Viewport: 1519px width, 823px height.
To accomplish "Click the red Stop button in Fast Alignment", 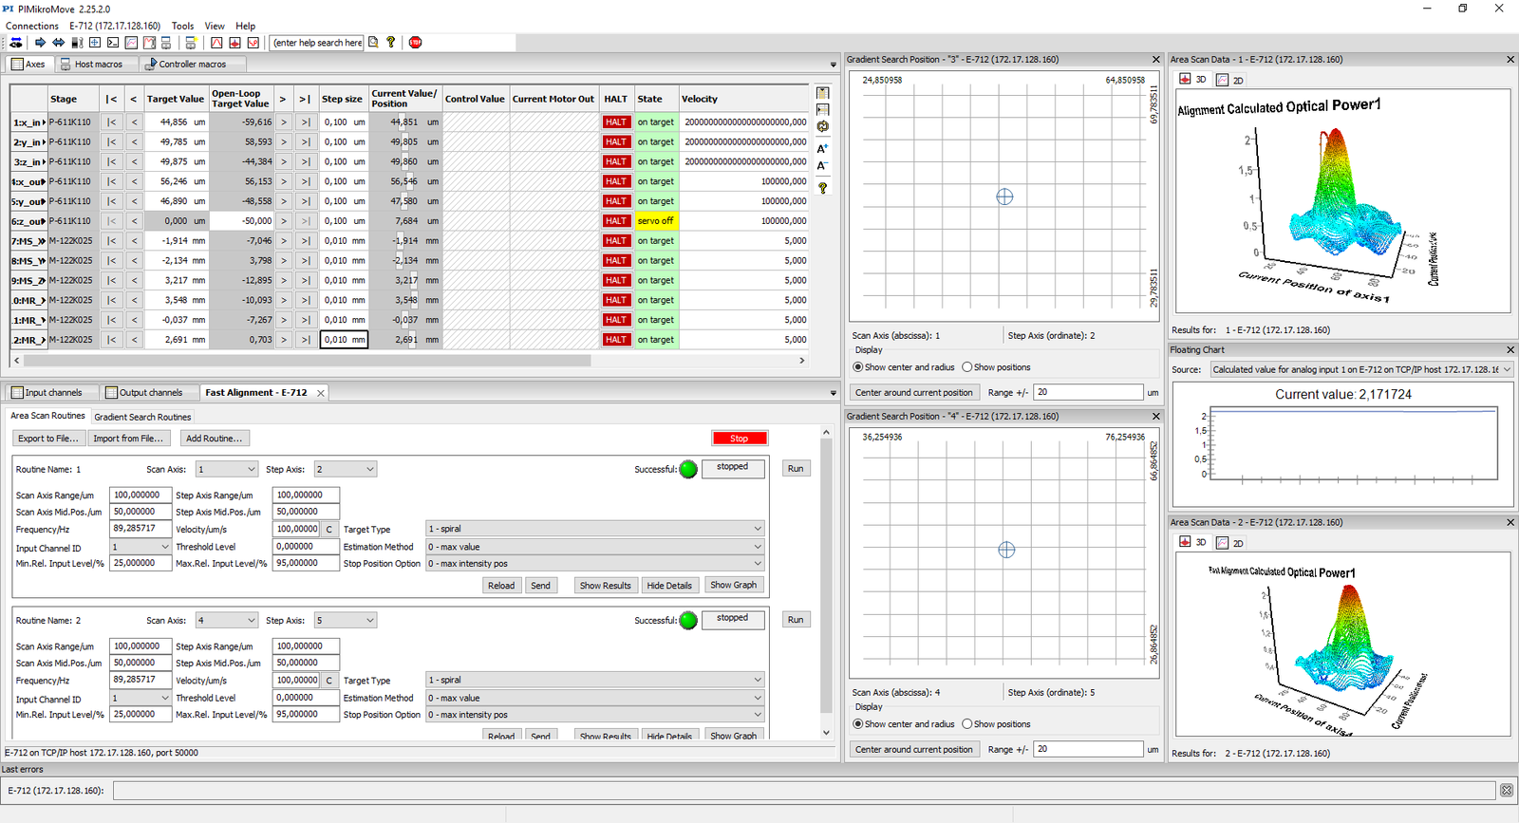I will pyautogui.click(x=740, y=439).
